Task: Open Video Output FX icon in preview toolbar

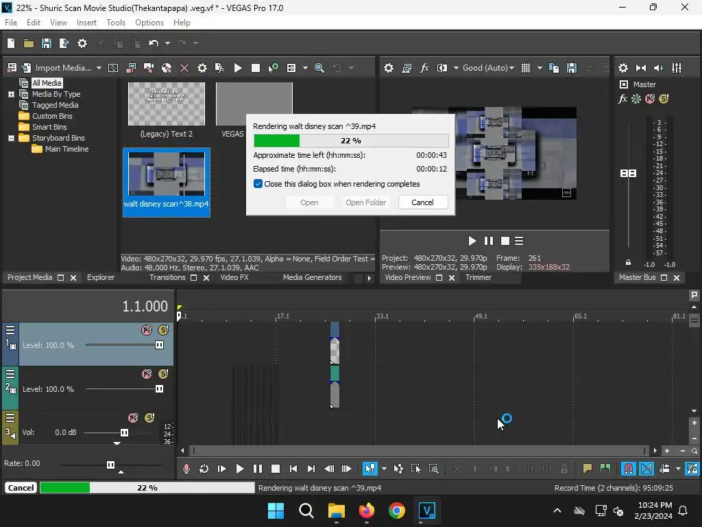Action: 424,68
